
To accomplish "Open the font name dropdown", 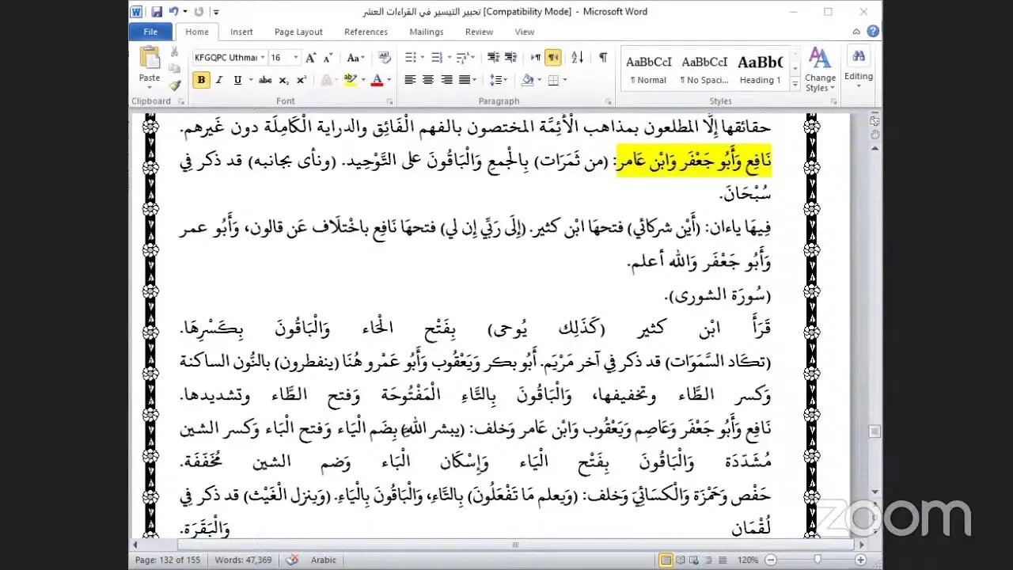I will (x=262, y=57).
